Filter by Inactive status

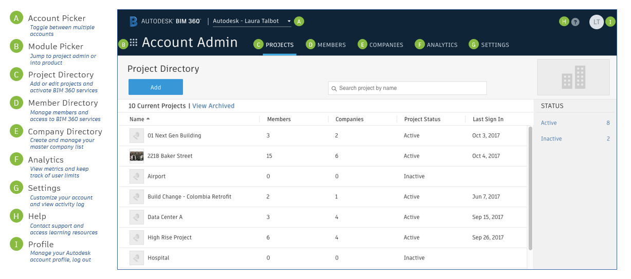[x=551, y=138]
